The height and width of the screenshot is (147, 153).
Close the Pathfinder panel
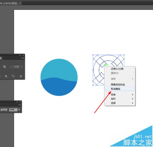click(x=23, y=55)
